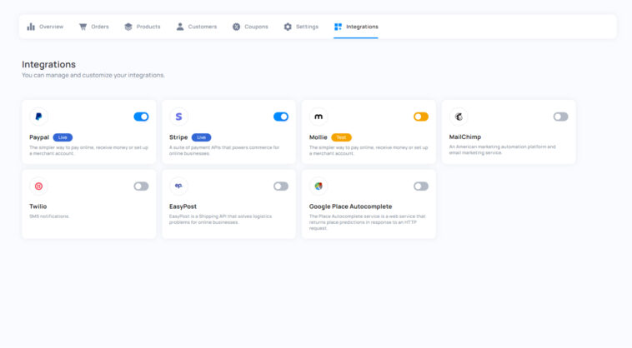Screen dimensions: 632x348
Task: Click the Mollie m logo icon
Action: click(319, 117)
